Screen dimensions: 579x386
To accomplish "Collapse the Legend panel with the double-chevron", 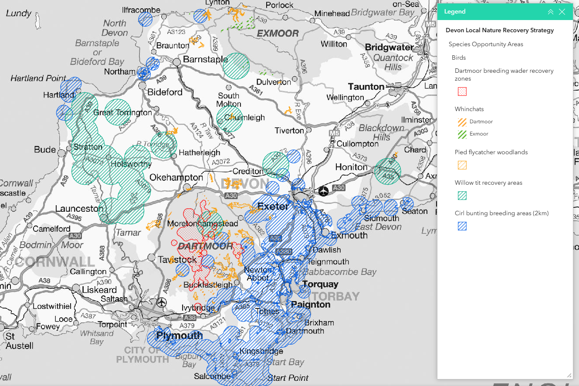I will (551, 11).
